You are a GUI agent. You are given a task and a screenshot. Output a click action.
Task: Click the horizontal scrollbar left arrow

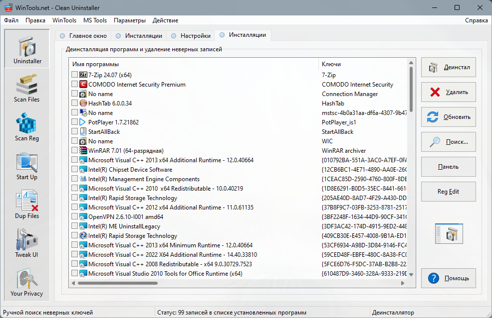coord(73,283)
